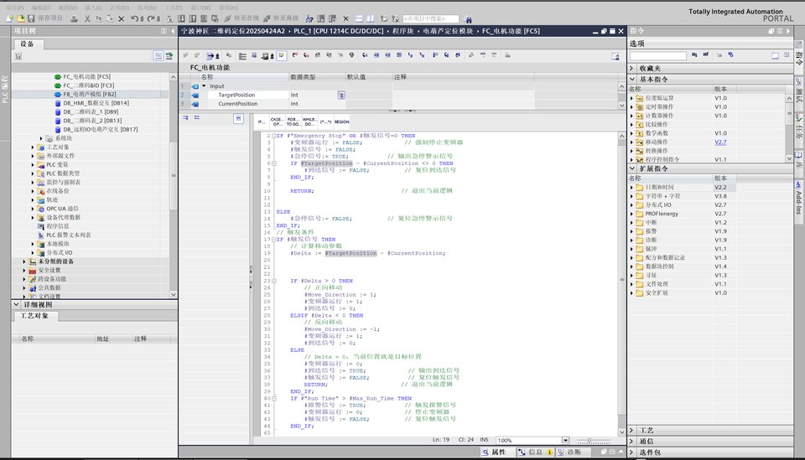Click the V2.7 version link for 移动操作
The height and width of the screenshot is (460, 805).
point(720,142)
